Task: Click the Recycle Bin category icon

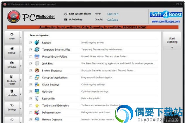Action: 37,98
